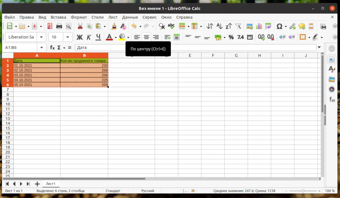Open the font name dropdown

coord(41,37)
